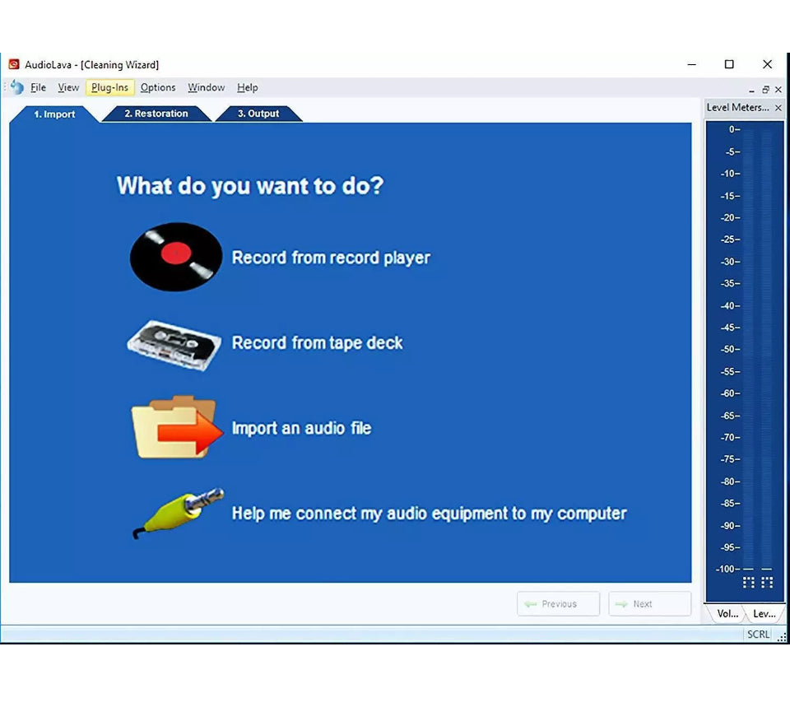
Task: Open the Options menu
Action: tap(157, 87)
